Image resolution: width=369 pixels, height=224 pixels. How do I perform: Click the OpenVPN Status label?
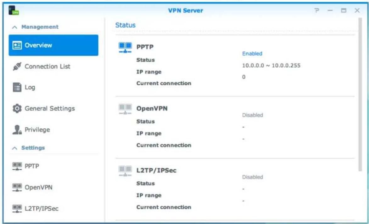146,122
